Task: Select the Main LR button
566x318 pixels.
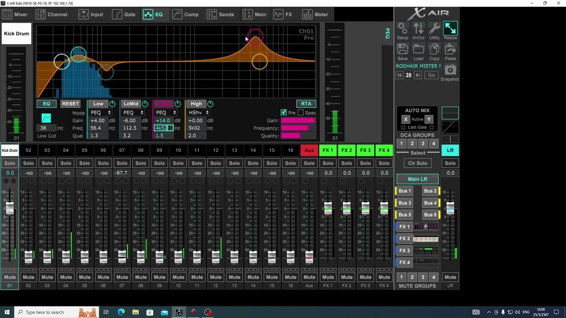Action: click(417, 179)
